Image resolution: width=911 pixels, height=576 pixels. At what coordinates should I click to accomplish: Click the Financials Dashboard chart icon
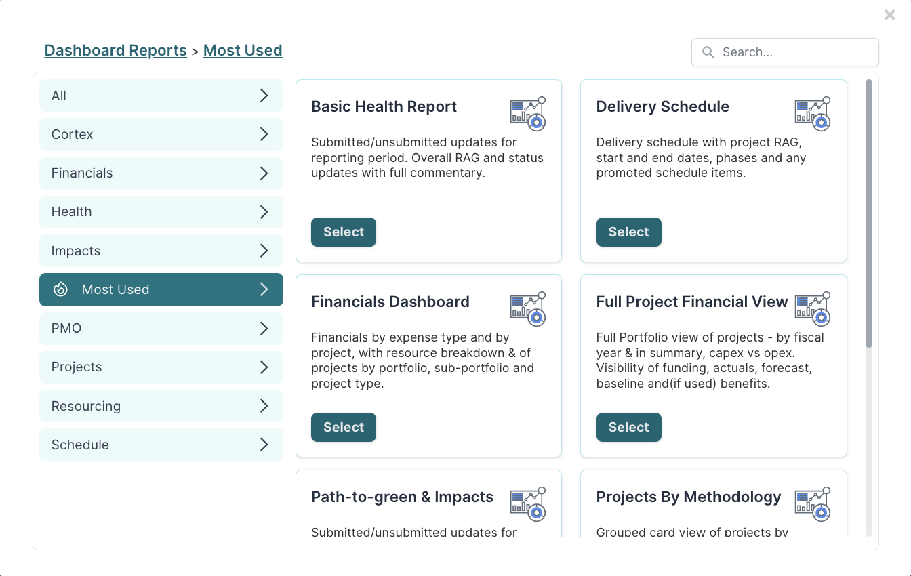tap(528, 308)
